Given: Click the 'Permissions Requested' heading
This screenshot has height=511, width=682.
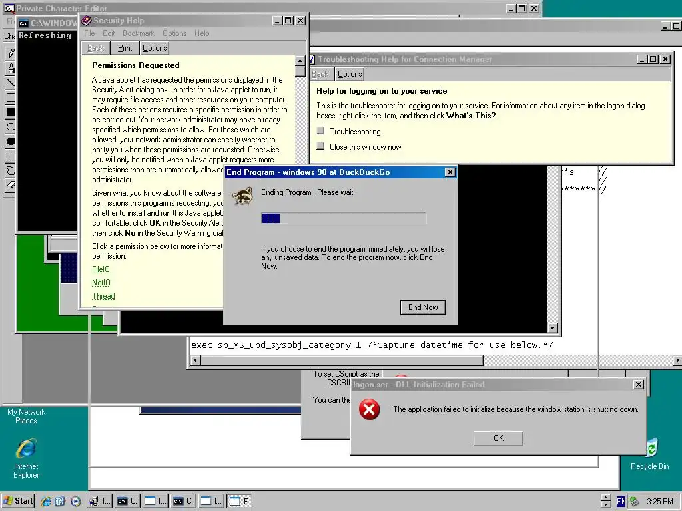Looking at the screenshot, I should pos(136,65).
